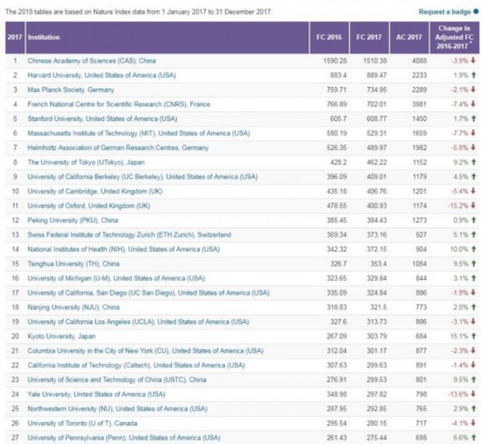Image resolution: width=482 pixels, height=444 pixels.
Task: Open The University of Tokyo link
Action: pos(86,162)
